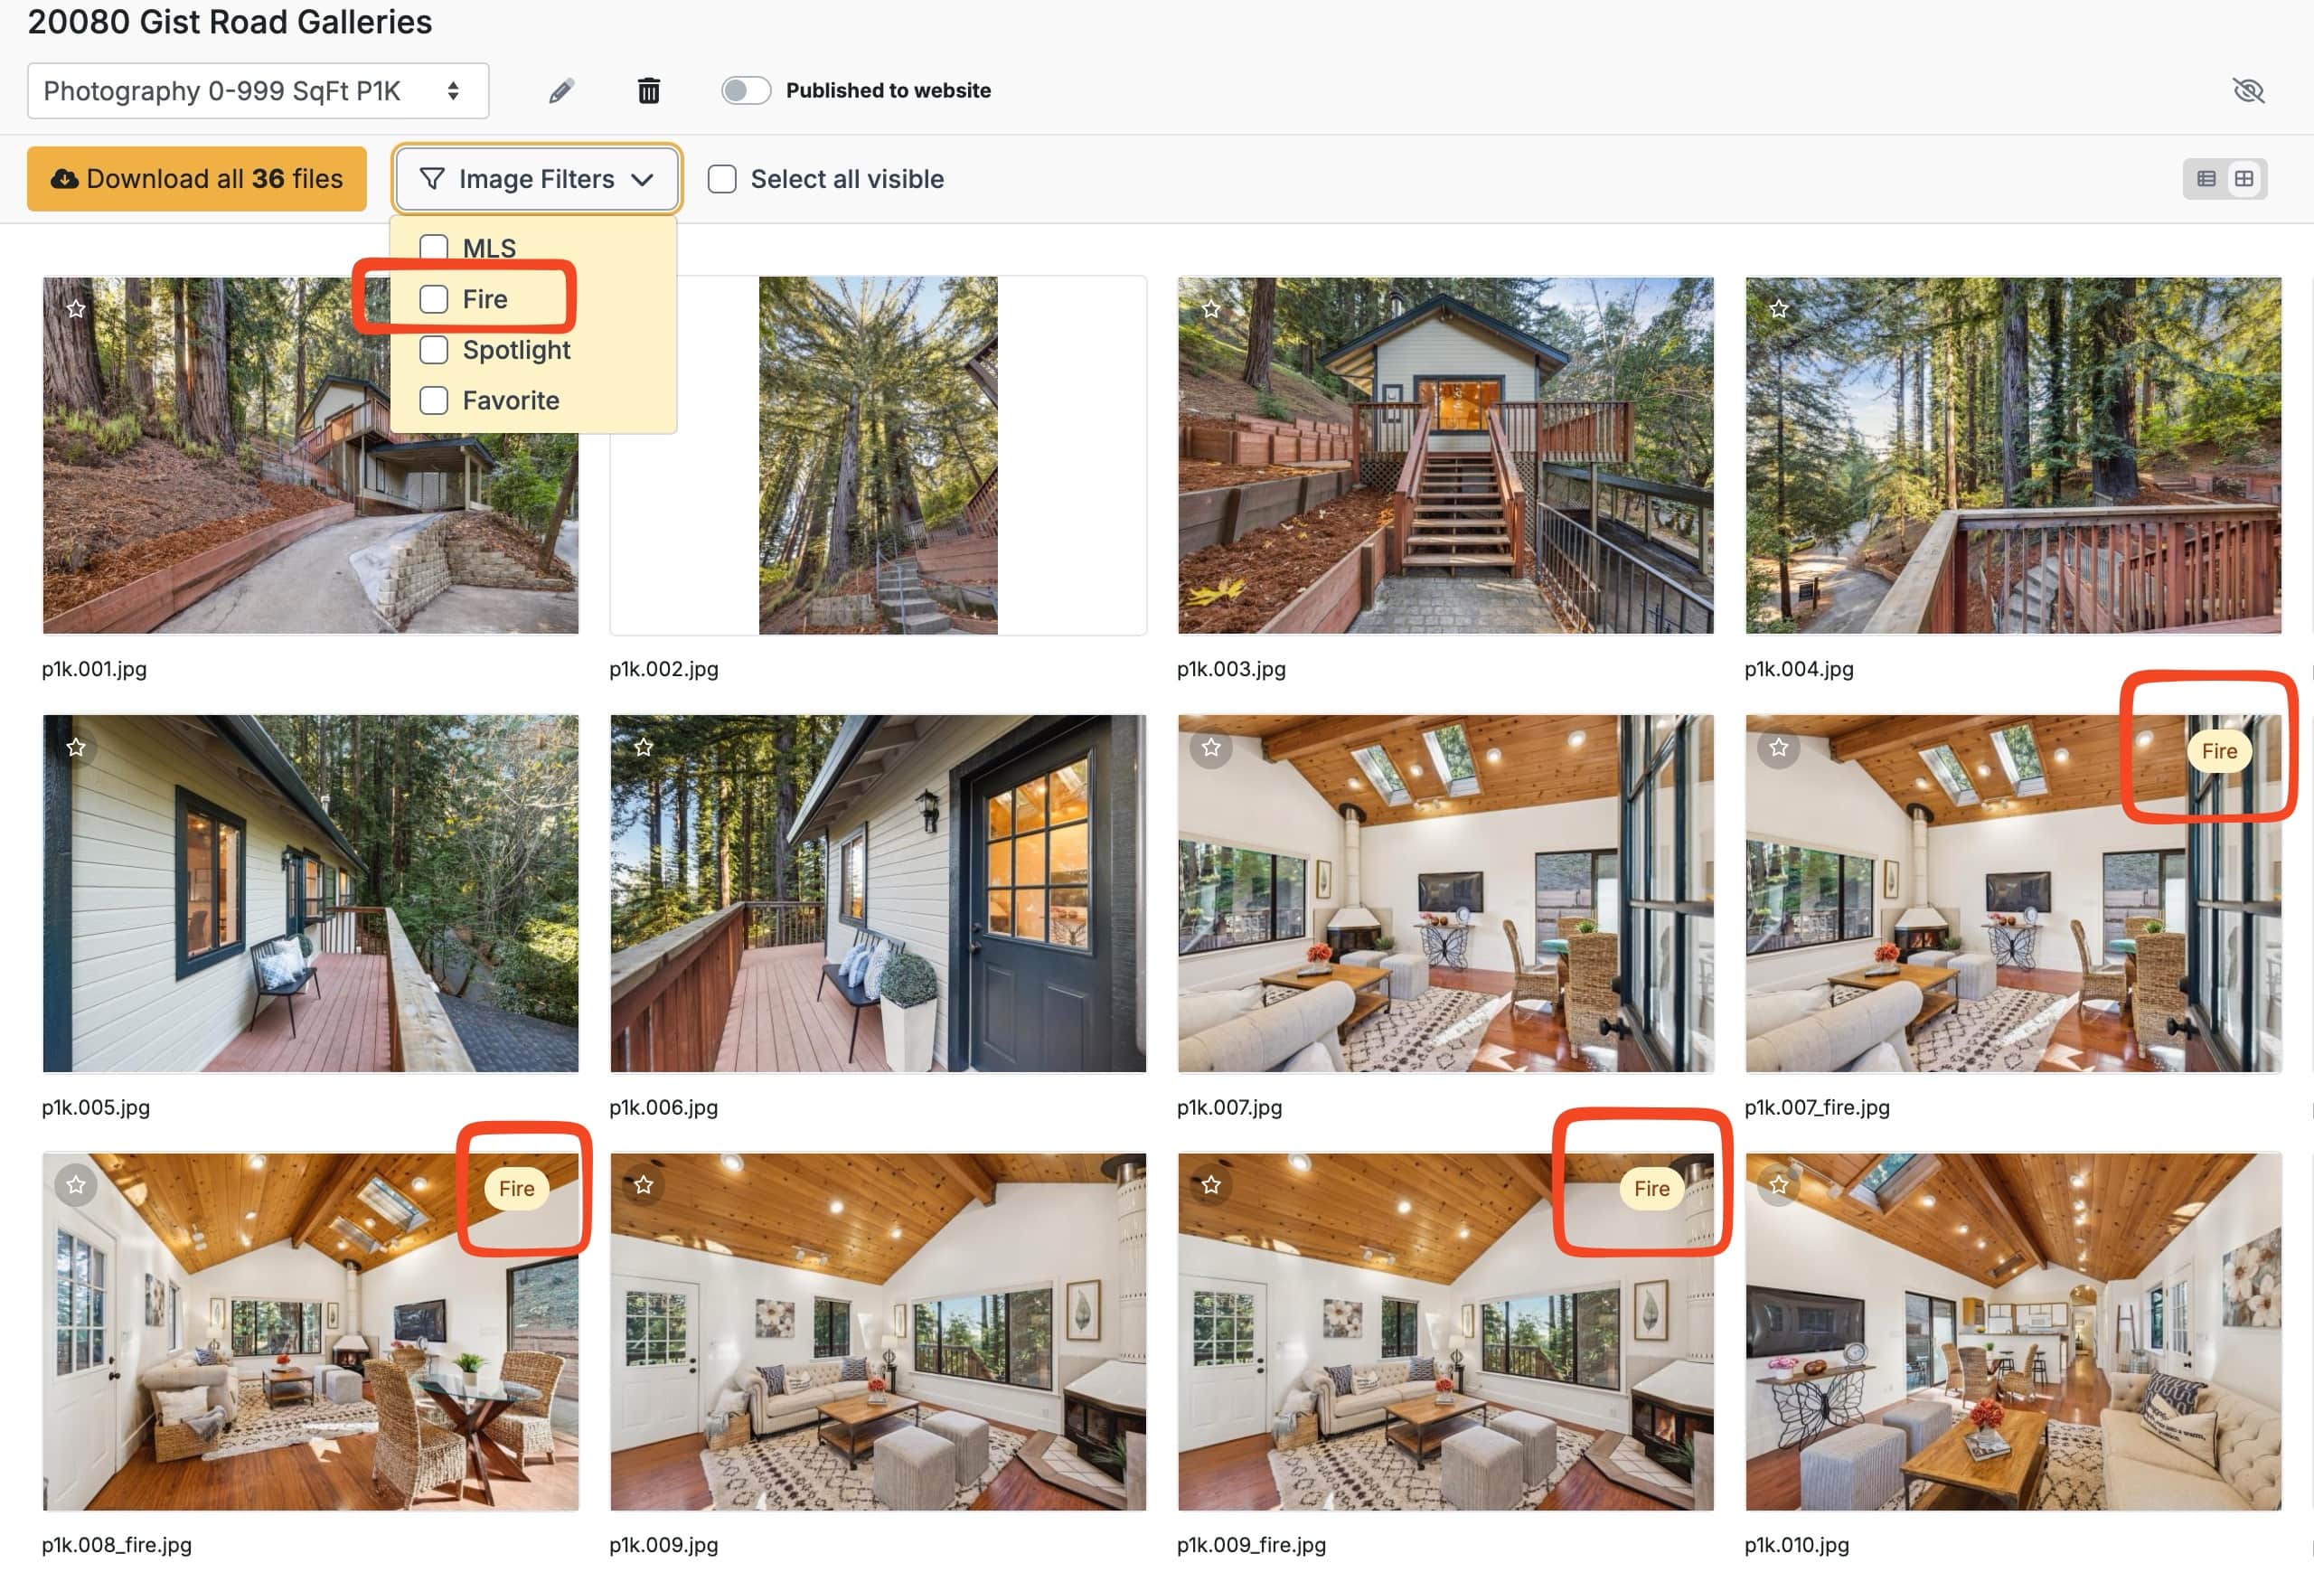
Task: Click the pencil edit gallery icon
Action: 560,91
